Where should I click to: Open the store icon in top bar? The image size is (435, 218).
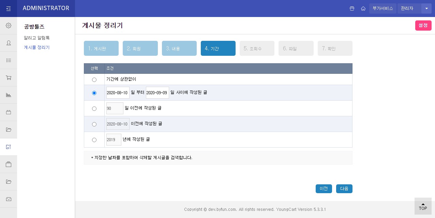coord(352,9)
